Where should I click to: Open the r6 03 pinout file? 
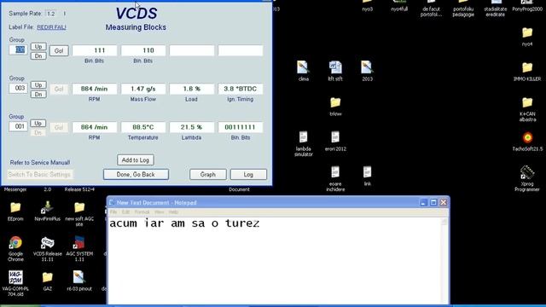point(79,277)
